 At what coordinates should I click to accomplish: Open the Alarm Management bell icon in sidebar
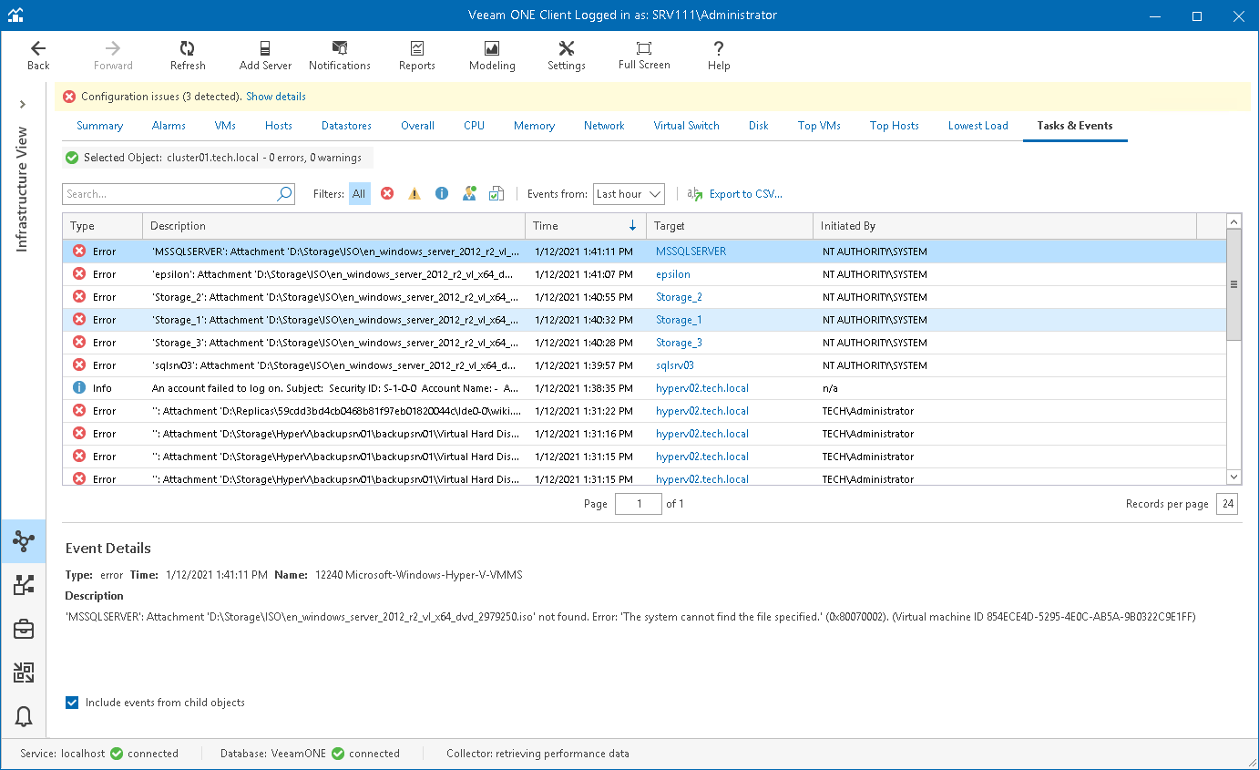(24, 717)
